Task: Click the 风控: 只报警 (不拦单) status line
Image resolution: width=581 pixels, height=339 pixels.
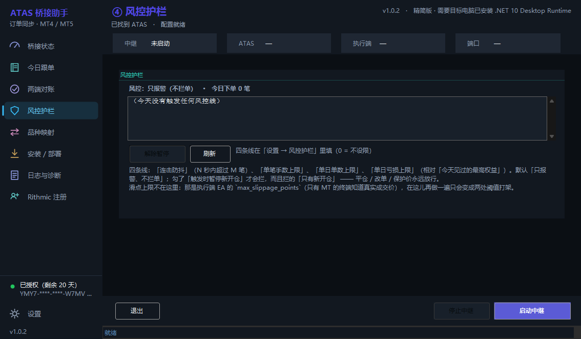Action: pos(161,89)
